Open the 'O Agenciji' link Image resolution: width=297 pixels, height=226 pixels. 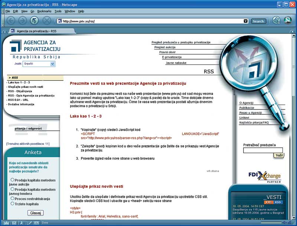246,103
